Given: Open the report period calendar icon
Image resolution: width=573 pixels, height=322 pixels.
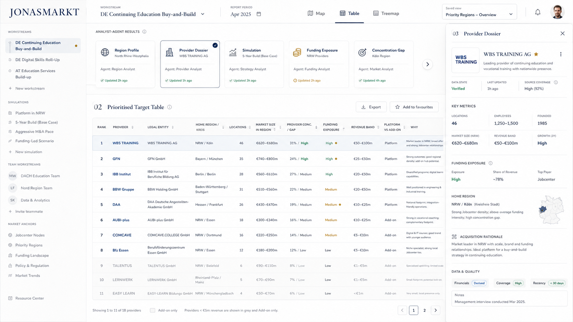Looking at the screenshot, I should click(x=259, y=14).
